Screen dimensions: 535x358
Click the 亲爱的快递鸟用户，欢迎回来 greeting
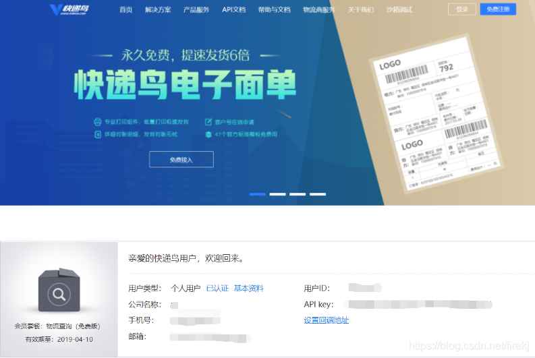pos(186,258)
